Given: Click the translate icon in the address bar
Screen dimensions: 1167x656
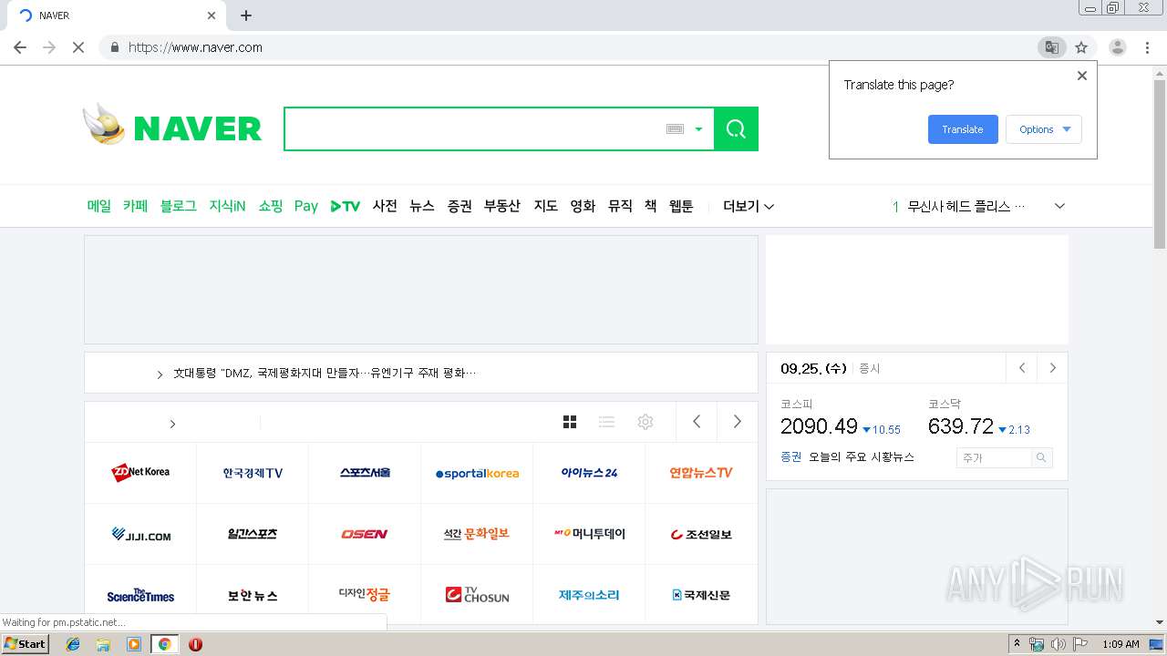Looking at the screenshot, I should click(1051, 47).
